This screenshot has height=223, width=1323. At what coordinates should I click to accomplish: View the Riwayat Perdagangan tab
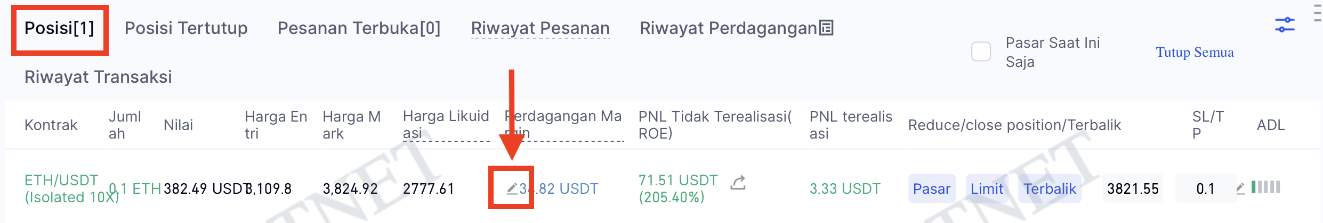coord(728,28)
